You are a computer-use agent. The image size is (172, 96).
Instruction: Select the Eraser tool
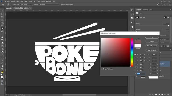pyautogui.click(x=2, y=43)
